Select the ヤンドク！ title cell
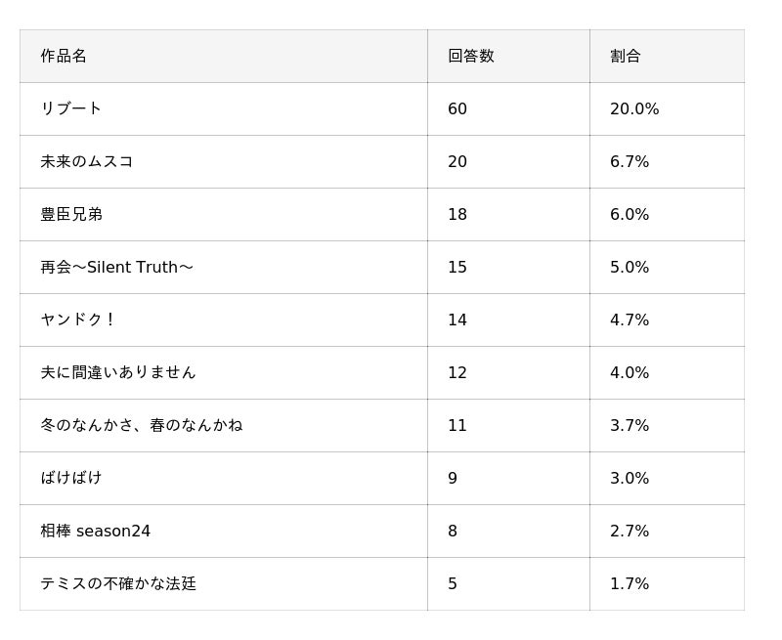Image resolution: width=782 pixels, height=640 pixels. coord(78,320)
